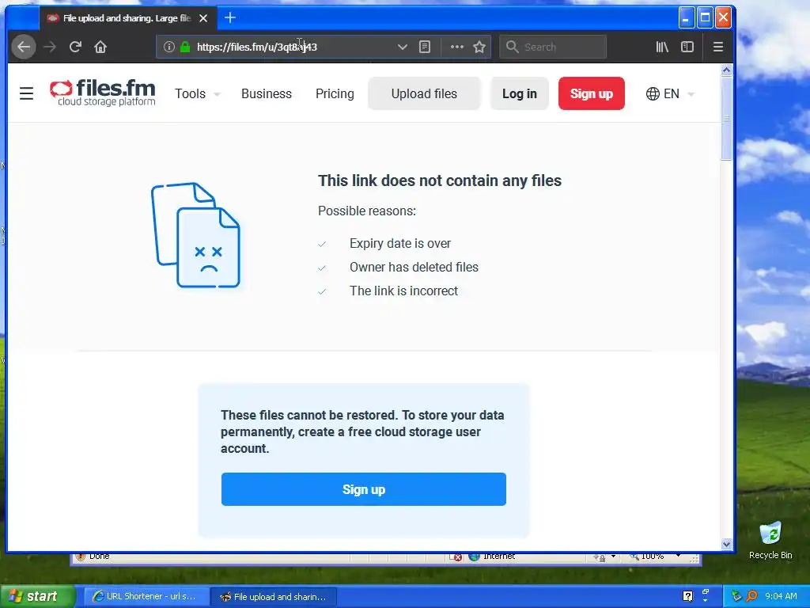Image resolution: width=810 pixels, height=608 pixels.
Task: Close the File upload and sharing tab
Action: pos(203,18)
